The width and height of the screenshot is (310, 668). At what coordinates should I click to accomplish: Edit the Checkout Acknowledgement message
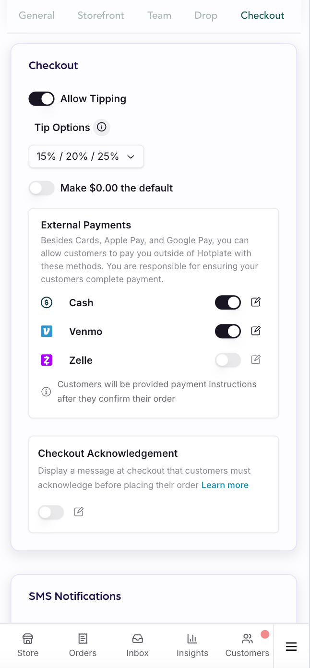click(79, 512)
